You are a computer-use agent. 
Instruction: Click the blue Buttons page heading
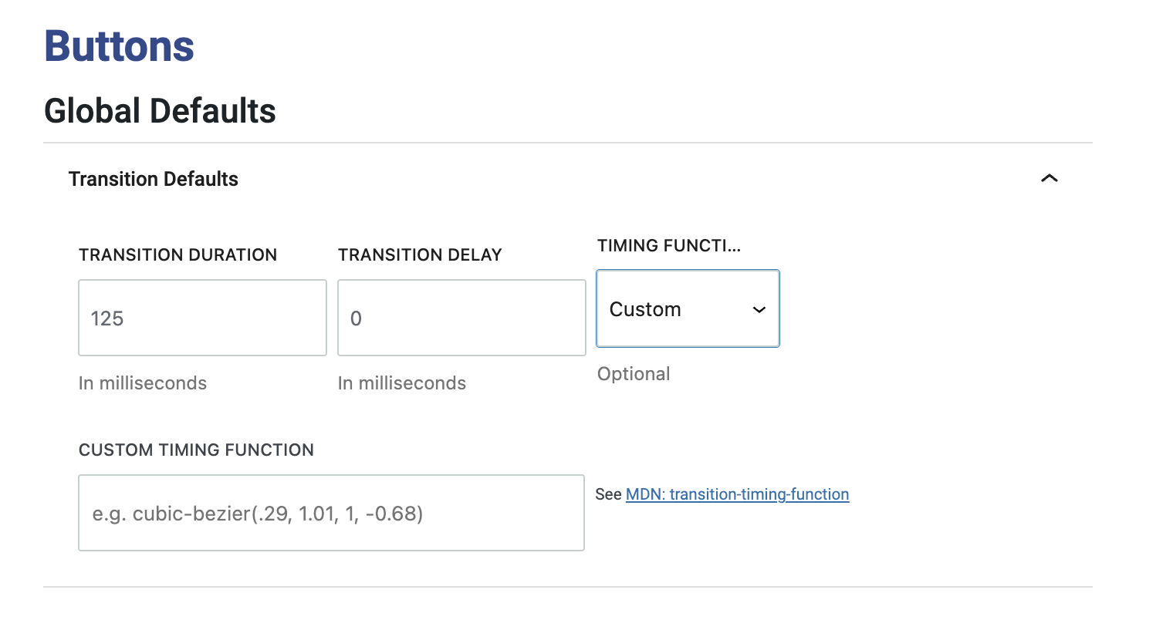tap(119, 45)
